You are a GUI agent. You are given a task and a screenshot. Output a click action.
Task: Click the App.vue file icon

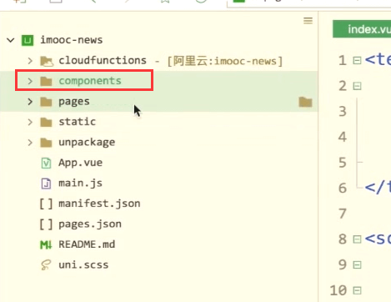(46, 163)
